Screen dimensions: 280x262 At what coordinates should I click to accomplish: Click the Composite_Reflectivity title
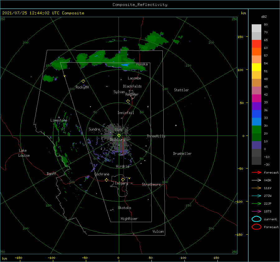pos(140,5)
